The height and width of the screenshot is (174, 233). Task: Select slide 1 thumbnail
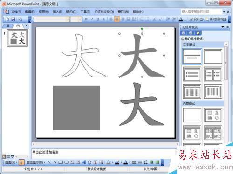pyautogui.click(x=18, y=38)
